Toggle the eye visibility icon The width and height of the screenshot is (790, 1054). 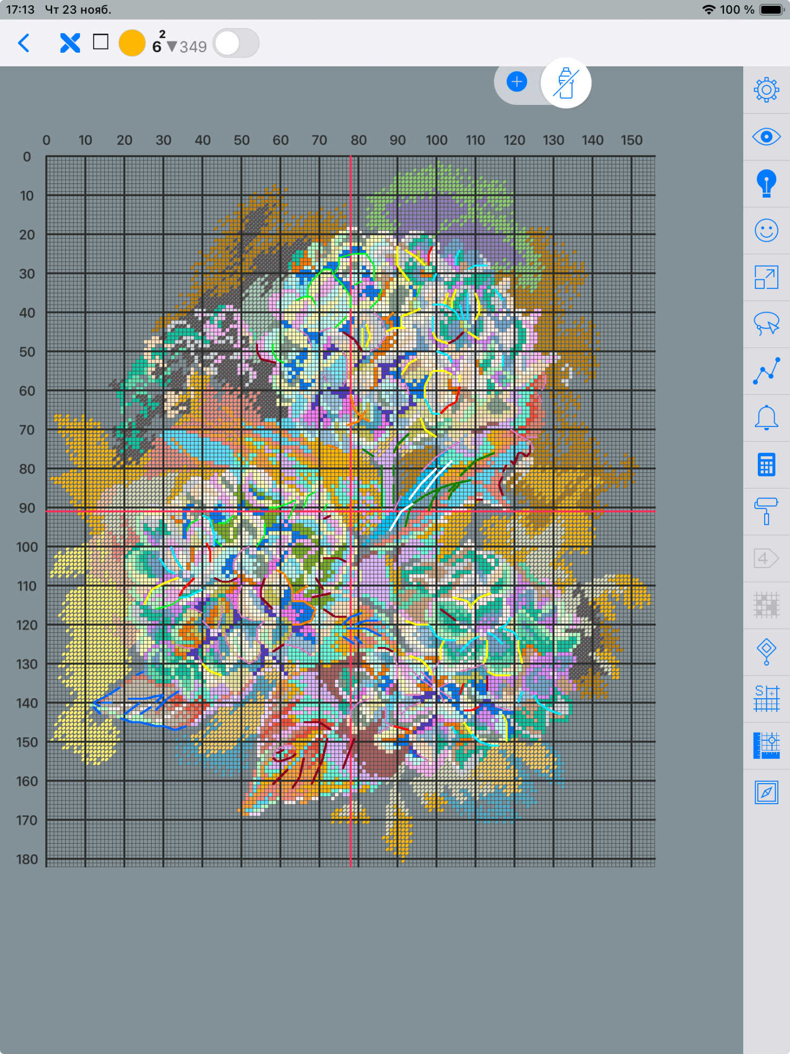point(766,137)
